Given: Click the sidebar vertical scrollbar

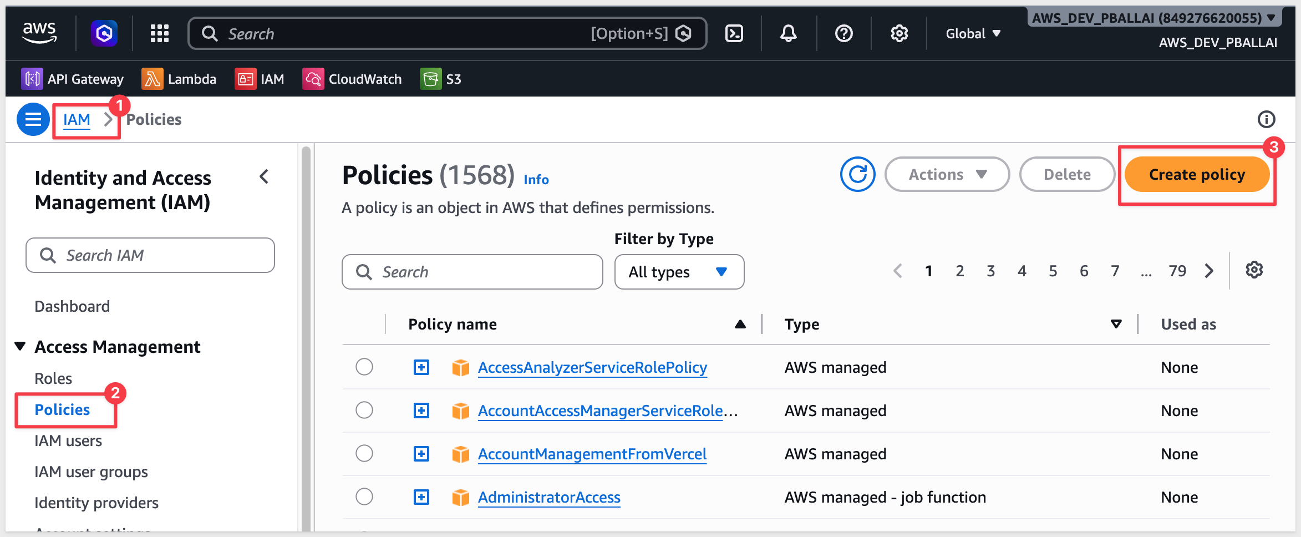Looking at the screenshot, I should (306, 338).
